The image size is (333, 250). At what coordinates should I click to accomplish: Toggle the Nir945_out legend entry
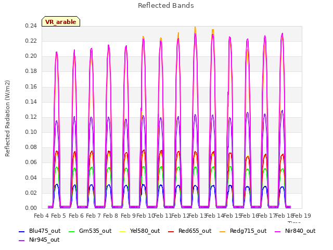[39, 240]
